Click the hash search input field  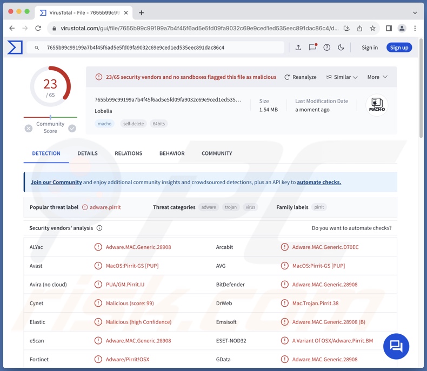(x=155, y=48)
